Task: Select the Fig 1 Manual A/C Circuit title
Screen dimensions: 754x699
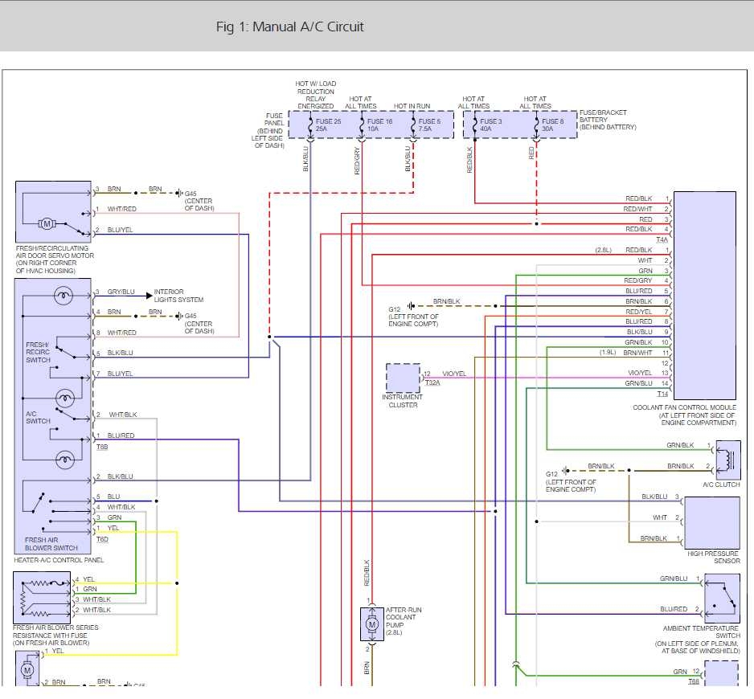Action: coord(289,27)
